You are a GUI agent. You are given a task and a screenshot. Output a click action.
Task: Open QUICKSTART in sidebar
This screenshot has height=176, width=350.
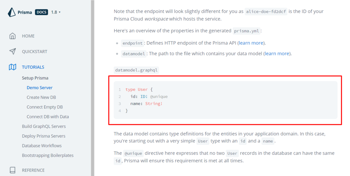(x=35, y=52)
